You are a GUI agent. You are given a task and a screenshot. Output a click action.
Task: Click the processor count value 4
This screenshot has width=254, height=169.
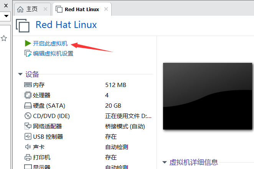click(x=107, y=95)
